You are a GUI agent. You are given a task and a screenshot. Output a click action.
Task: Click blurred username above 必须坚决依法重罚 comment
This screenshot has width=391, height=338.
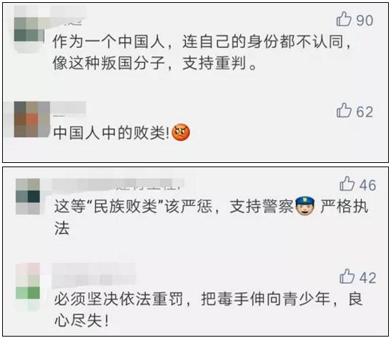(94, 275)
